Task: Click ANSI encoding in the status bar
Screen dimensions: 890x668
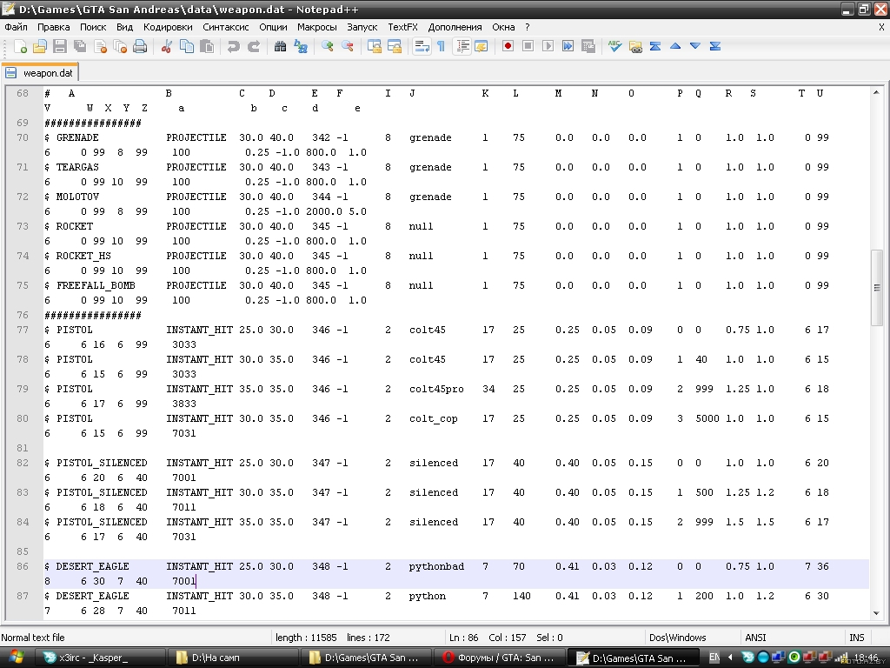Action: tap(755, 638)
